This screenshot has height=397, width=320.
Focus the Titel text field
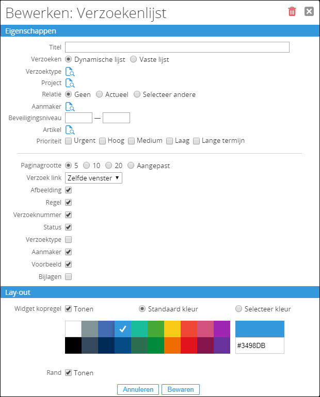[177, 47]
